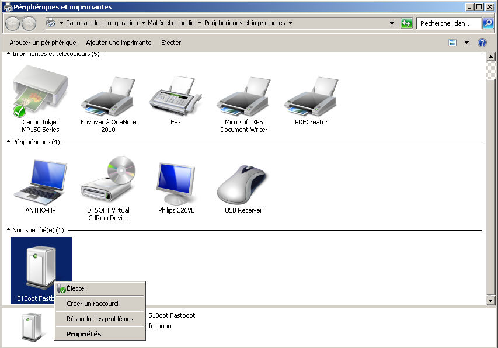
Task: Click Périphériques et imprimantes breadcrumb
Action: tap(245, 23)
